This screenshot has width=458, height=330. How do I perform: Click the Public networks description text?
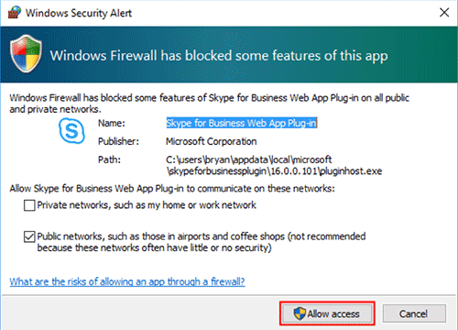tap(202, 242)
